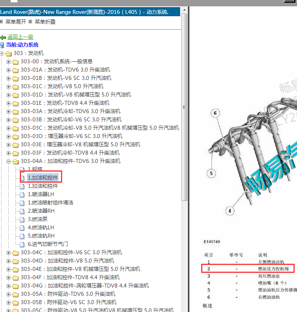297x312 pixels.
Task: Click folder icon of 303：发动机
Action: tap(9, 53)
